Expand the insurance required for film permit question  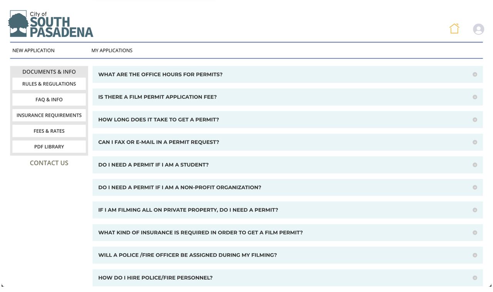tap(200, 233)
